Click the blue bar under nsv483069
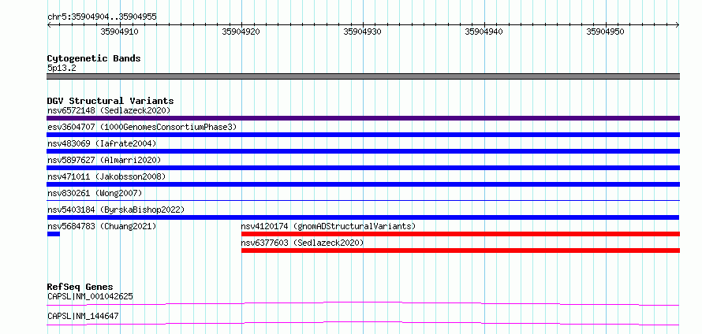702x334 pixels. 363,151
